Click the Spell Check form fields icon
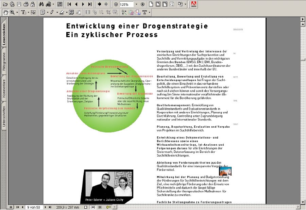This screenshot has height=210, width=306. [71, 12]
